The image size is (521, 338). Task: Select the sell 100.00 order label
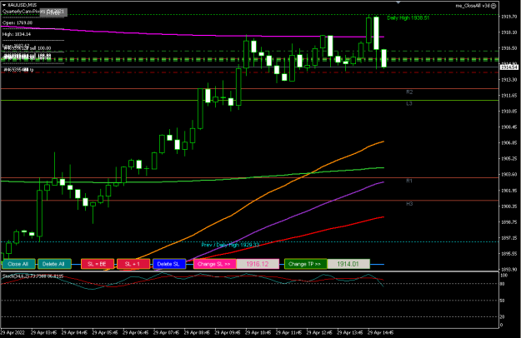tap(27, 48)
